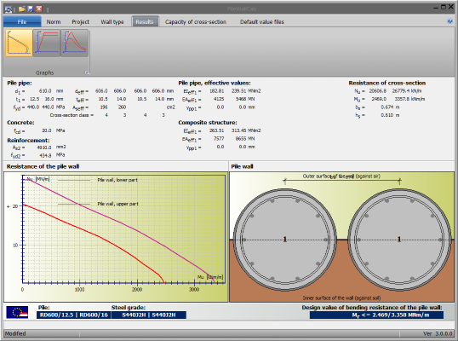
Task: Show the third graph with peaked curves
Action: (74, 43)
